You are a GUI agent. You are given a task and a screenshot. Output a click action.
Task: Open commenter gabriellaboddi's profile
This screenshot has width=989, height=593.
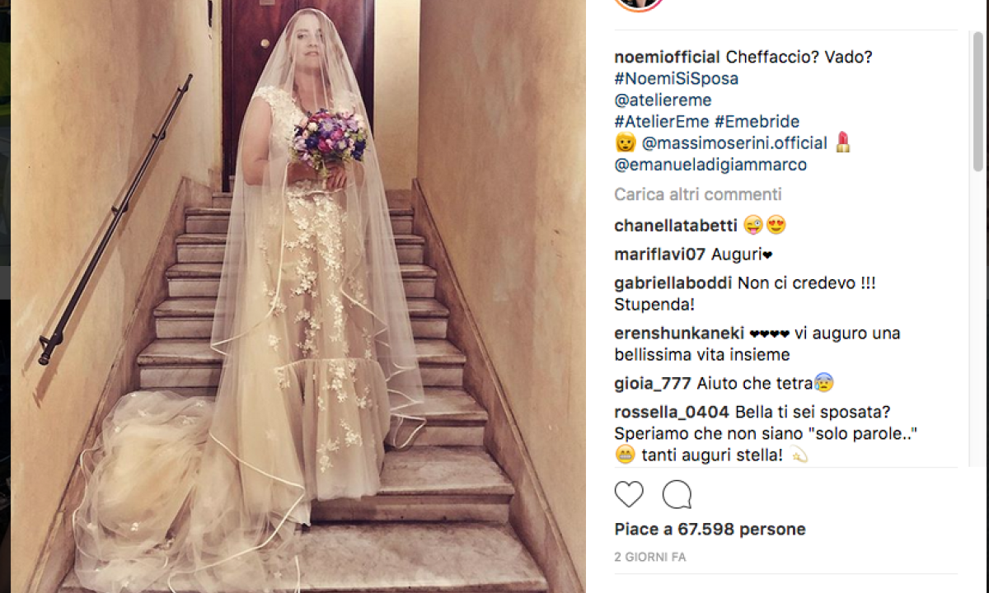click(x=673, y=283)
